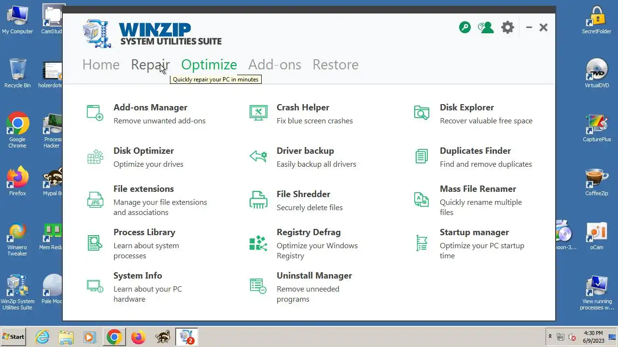Screen dimensions: 618x347
Task: Click the Disk Optimizer title
Action: [x=143, y=151]
